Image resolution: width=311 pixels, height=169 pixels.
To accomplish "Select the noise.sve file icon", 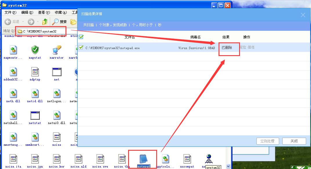I will [x=100, y=159].
